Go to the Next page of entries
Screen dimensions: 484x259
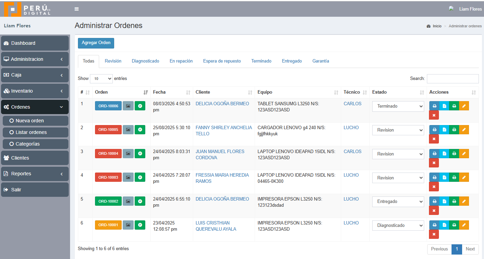click(x=470, y=249)
